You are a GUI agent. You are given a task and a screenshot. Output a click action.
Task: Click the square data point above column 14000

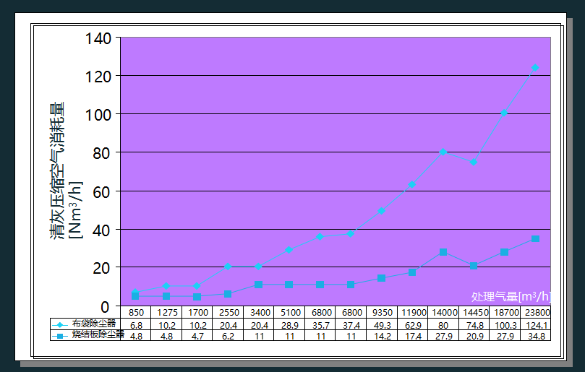[443, 252]
